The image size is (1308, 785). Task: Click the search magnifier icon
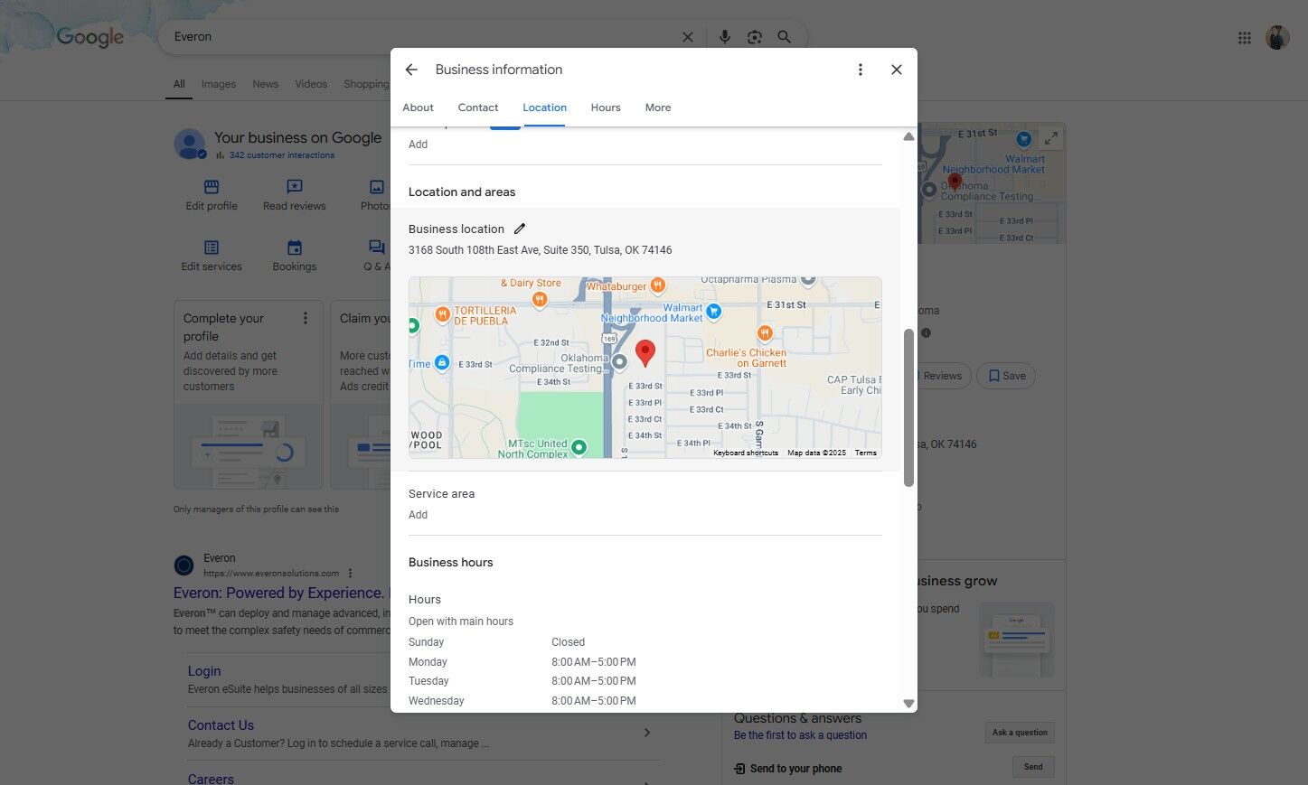pyautogui.click(x=784, y=37)
